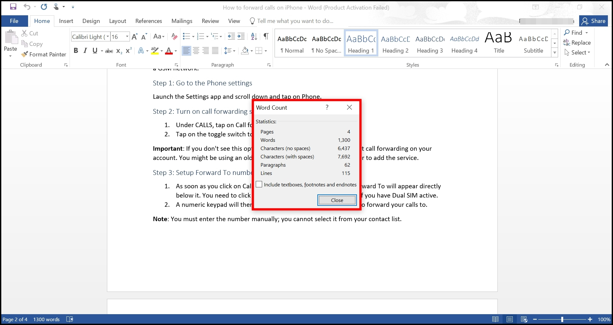
Task: Toggle Bold formatting
Action: [x=76, y=51]
